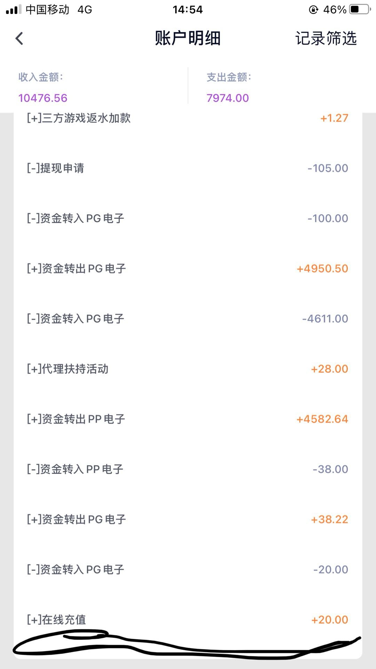Viewport: 376px width, 669px height.
Task: Open the 资金转入PG电子 -4611.00 record
Action: (188, 319)
